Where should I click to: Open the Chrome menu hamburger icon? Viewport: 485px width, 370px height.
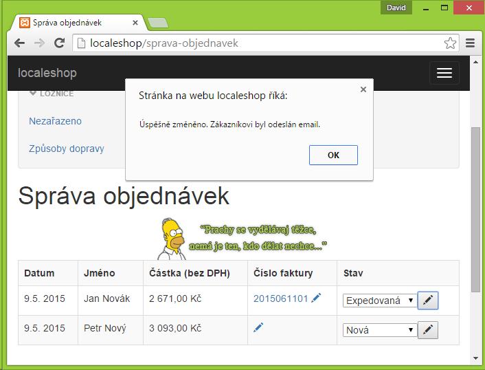coord(470,43)
